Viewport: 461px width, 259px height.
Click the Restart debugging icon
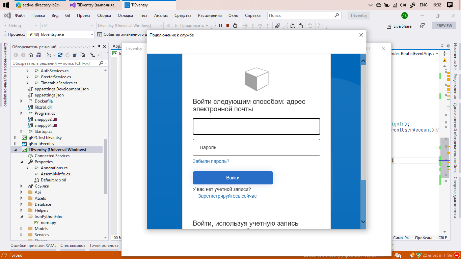pyautogui.click(x=235, y=26)
